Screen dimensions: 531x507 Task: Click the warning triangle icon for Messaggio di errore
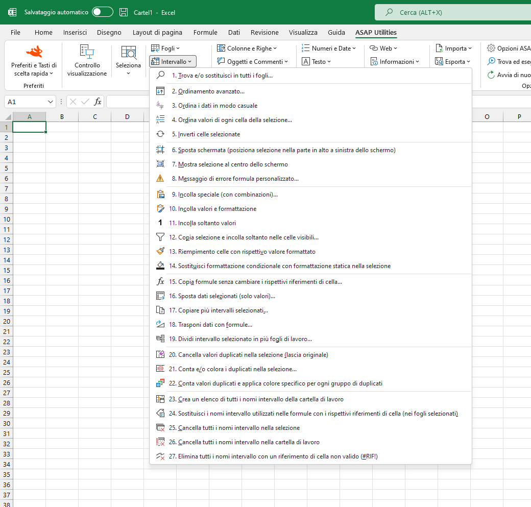point(160,179)
